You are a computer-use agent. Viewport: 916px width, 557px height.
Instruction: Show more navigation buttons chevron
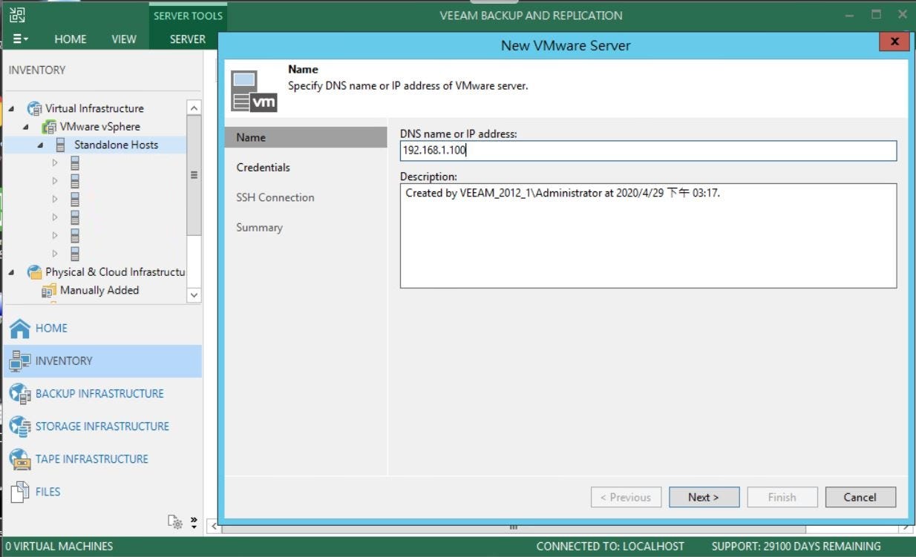(194, 523)
